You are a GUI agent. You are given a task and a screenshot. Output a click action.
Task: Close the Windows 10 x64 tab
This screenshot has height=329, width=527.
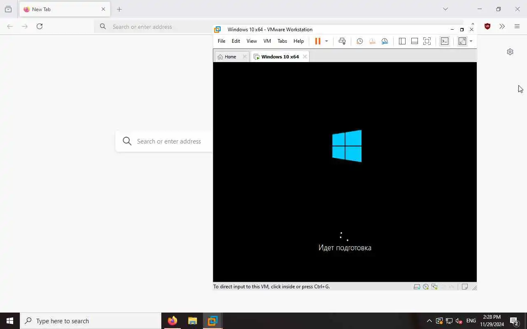point(305,57)
